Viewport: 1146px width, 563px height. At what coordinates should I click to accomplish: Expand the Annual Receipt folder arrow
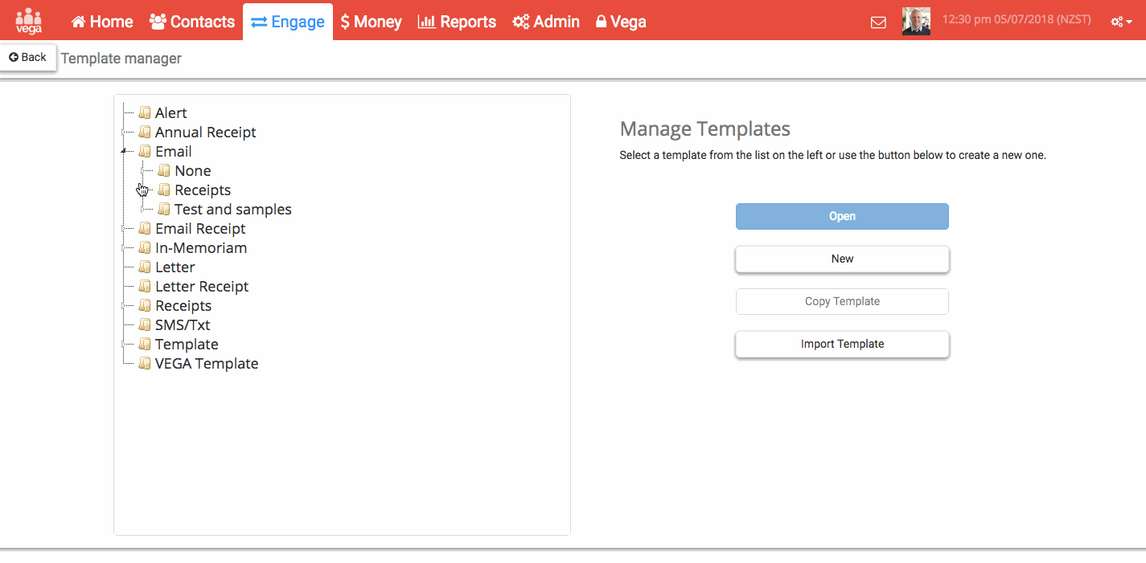[124, 132]
